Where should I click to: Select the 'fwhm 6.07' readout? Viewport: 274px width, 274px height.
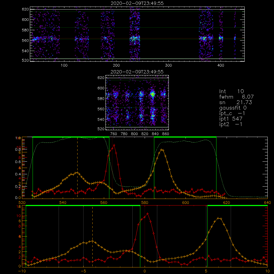236,97
